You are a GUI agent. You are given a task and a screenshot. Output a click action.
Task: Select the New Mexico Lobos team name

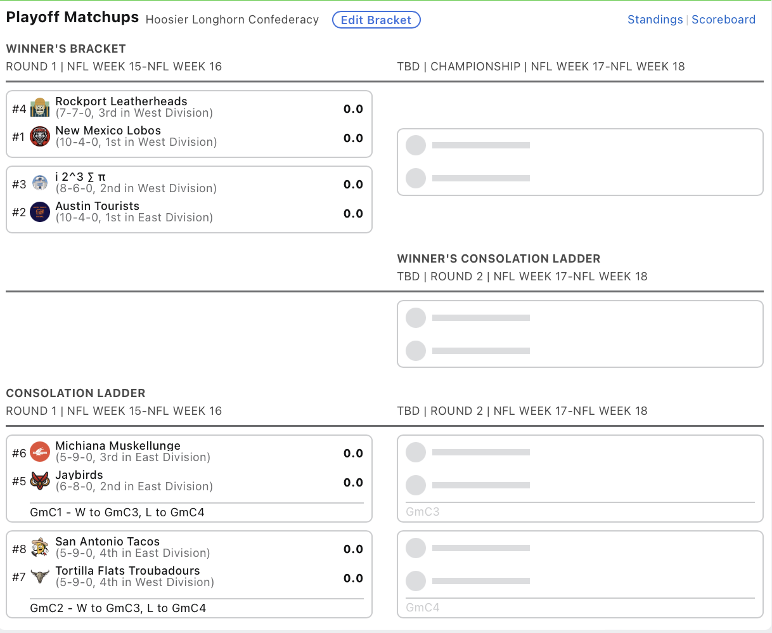tap(108, 131)
